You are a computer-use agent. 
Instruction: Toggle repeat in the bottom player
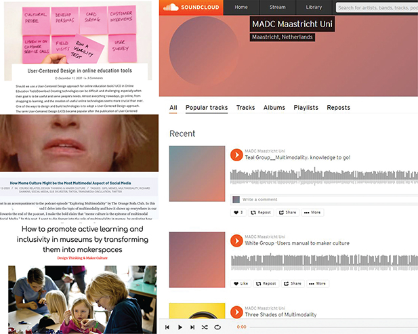click(217, 327)
